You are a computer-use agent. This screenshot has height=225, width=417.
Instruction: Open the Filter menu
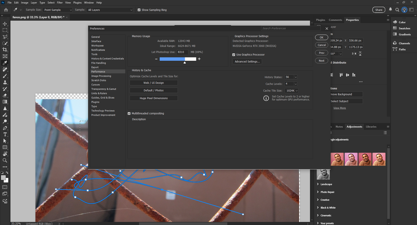(60, 2)
